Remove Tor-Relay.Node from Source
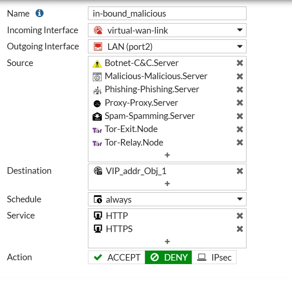 pos(240,142)
